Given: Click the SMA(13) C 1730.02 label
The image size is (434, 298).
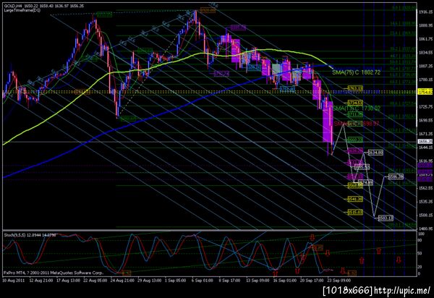Looking at the screenshot, I should (x=356, y=108).
